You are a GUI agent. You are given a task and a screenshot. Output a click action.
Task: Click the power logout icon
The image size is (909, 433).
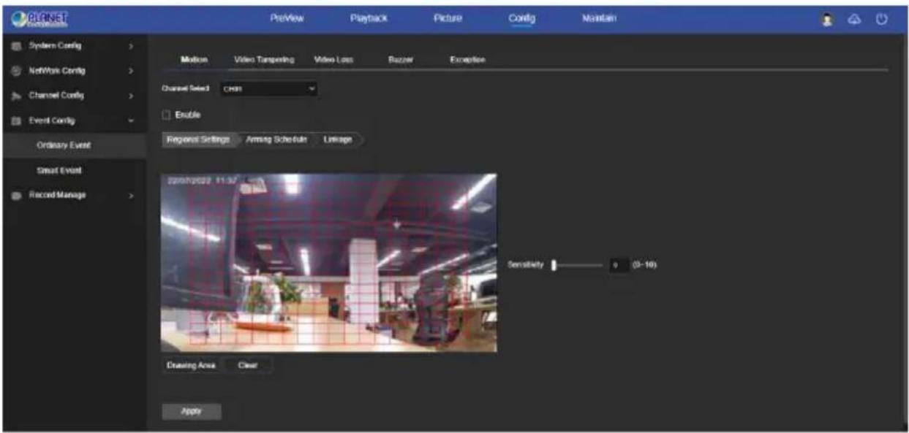pos(881,20)
